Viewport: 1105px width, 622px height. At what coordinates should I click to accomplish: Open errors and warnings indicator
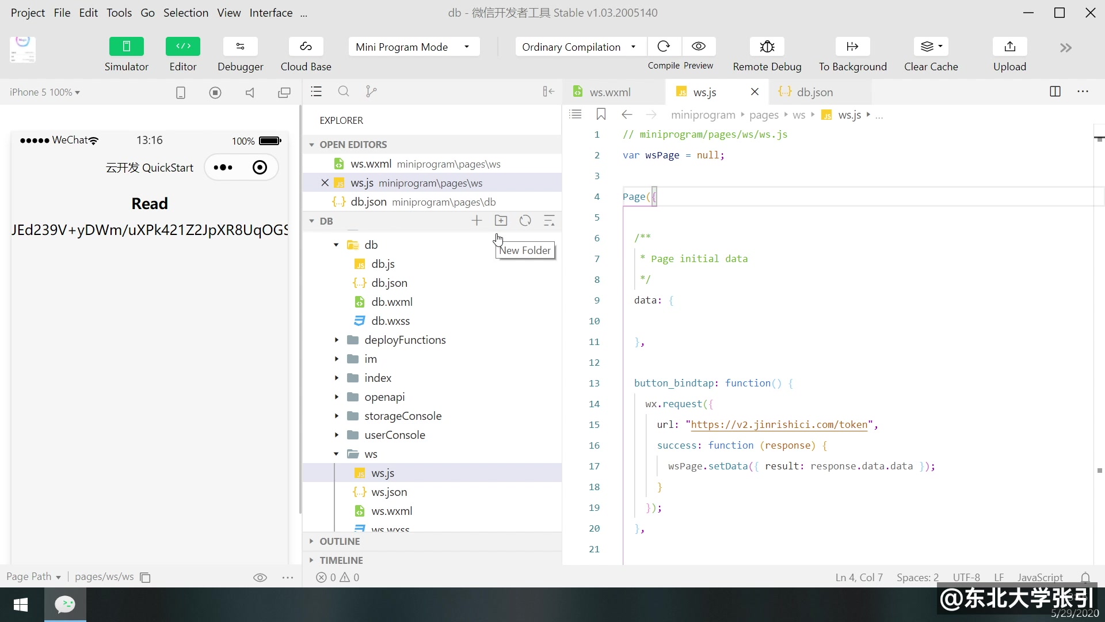point(338,577)
